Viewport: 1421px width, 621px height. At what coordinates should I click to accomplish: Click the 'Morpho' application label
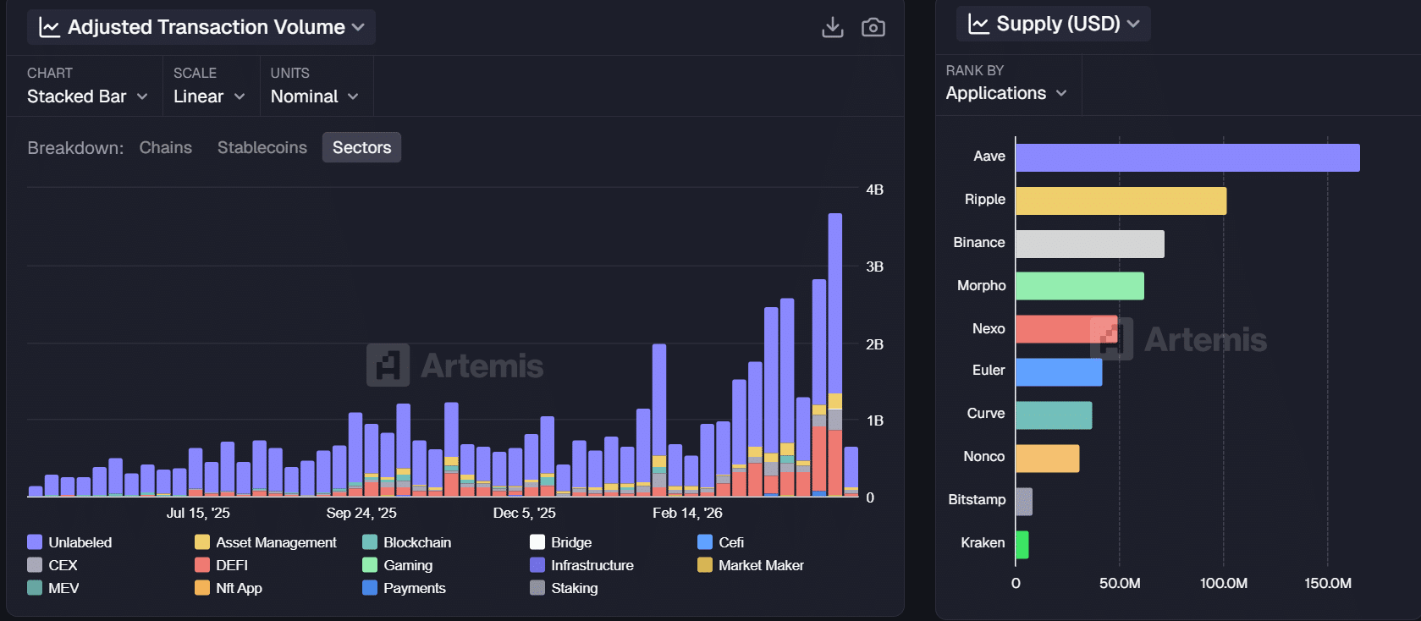click(x=982, y=286)
